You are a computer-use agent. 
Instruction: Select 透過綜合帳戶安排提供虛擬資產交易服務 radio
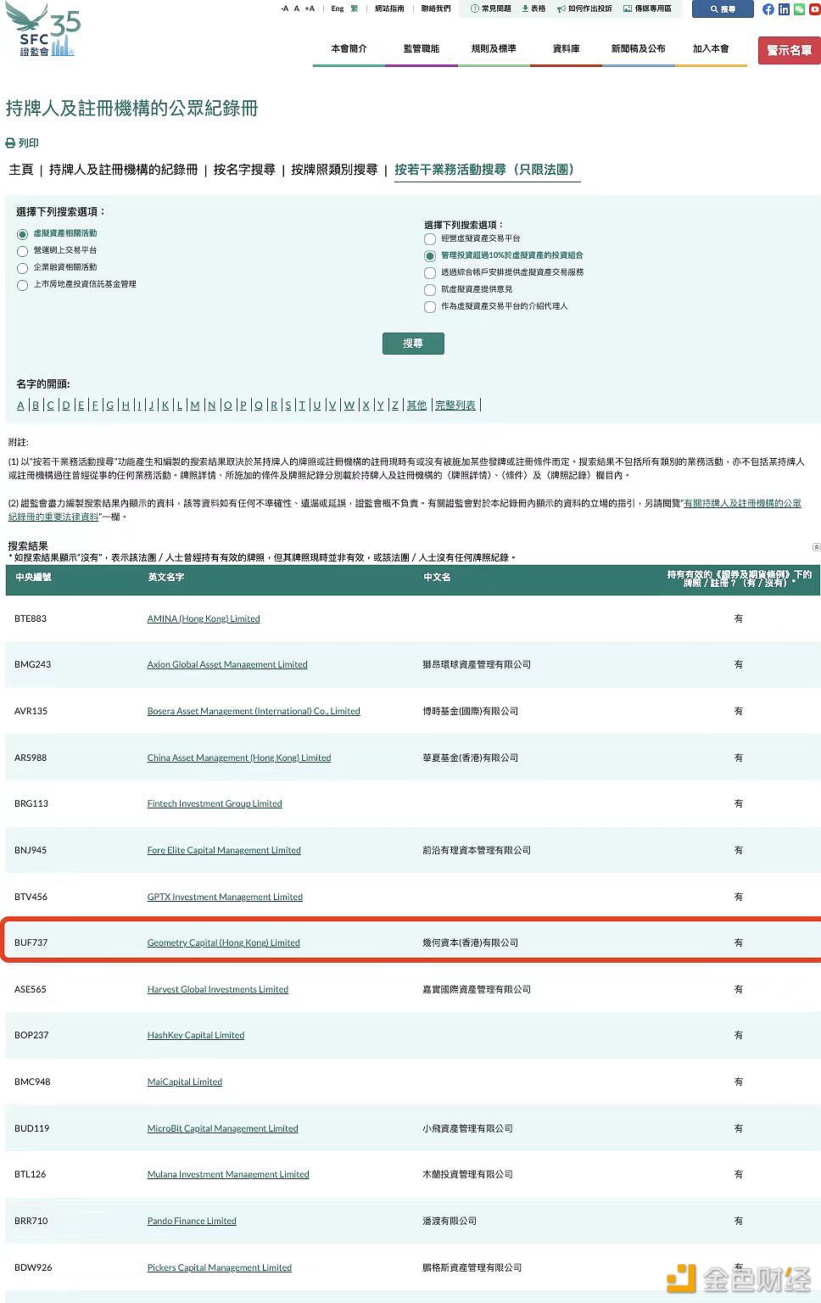pos(430,273)
